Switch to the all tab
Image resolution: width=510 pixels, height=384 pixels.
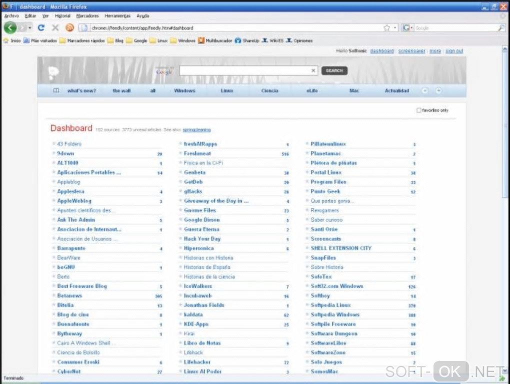tap(152, 91)
